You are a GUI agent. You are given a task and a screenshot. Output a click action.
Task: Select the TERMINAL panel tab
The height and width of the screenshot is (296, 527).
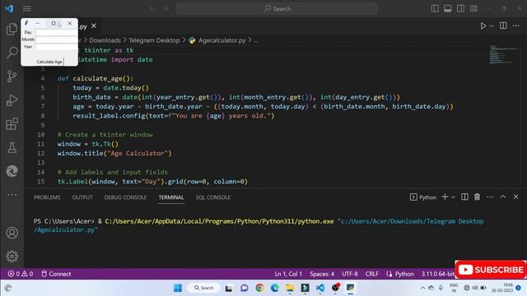click(171, 197)
